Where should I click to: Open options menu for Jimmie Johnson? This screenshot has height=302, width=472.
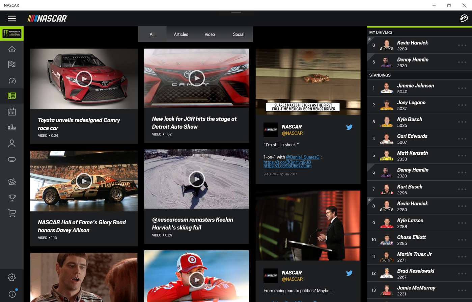pyautogui.click(x=462, y=88)
